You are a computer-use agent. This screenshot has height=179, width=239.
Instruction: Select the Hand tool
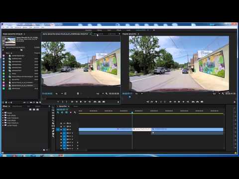coord(53,134)
